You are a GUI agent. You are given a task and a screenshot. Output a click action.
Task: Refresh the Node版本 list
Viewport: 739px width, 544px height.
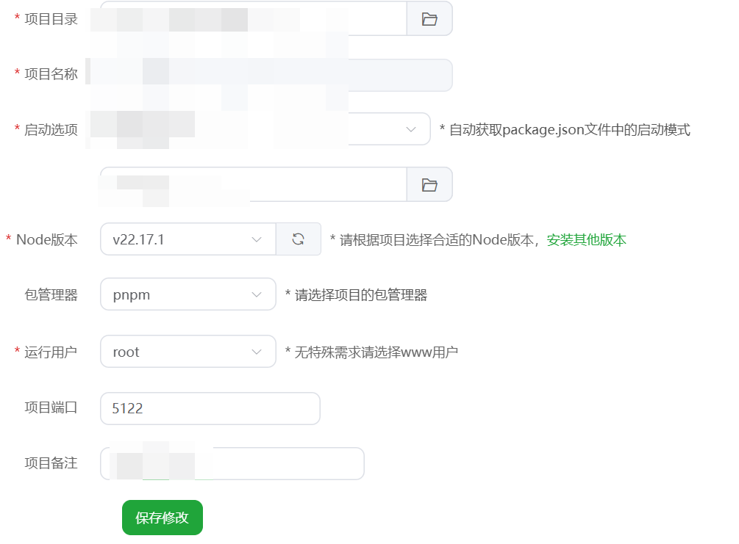point(299,239)
